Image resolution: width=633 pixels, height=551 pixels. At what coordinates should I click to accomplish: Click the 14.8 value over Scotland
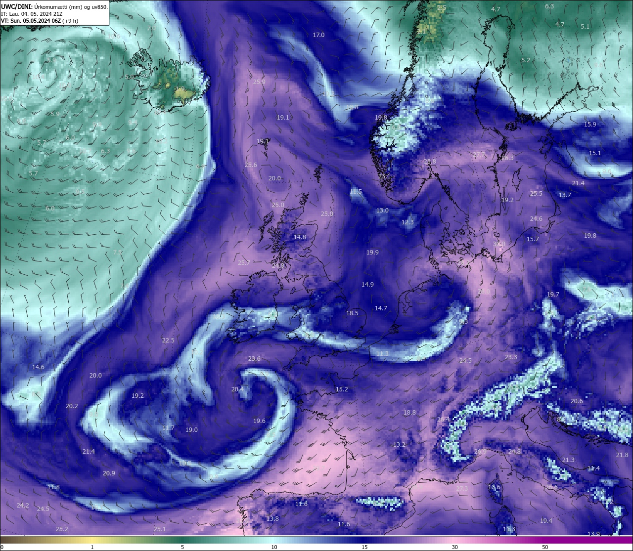click(x=300, y=237)
